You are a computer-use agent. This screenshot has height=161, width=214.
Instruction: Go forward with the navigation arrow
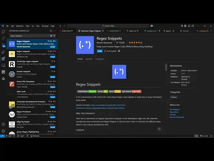(64, 26)
